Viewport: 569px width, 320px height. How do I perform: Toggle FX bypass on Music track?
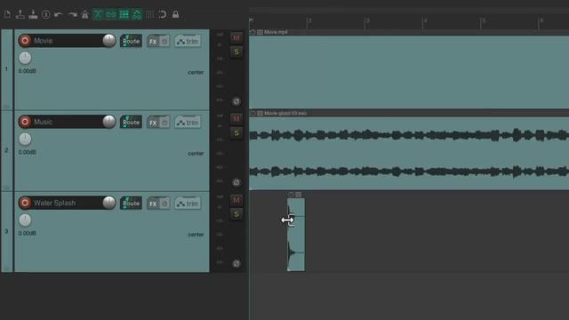164,123
